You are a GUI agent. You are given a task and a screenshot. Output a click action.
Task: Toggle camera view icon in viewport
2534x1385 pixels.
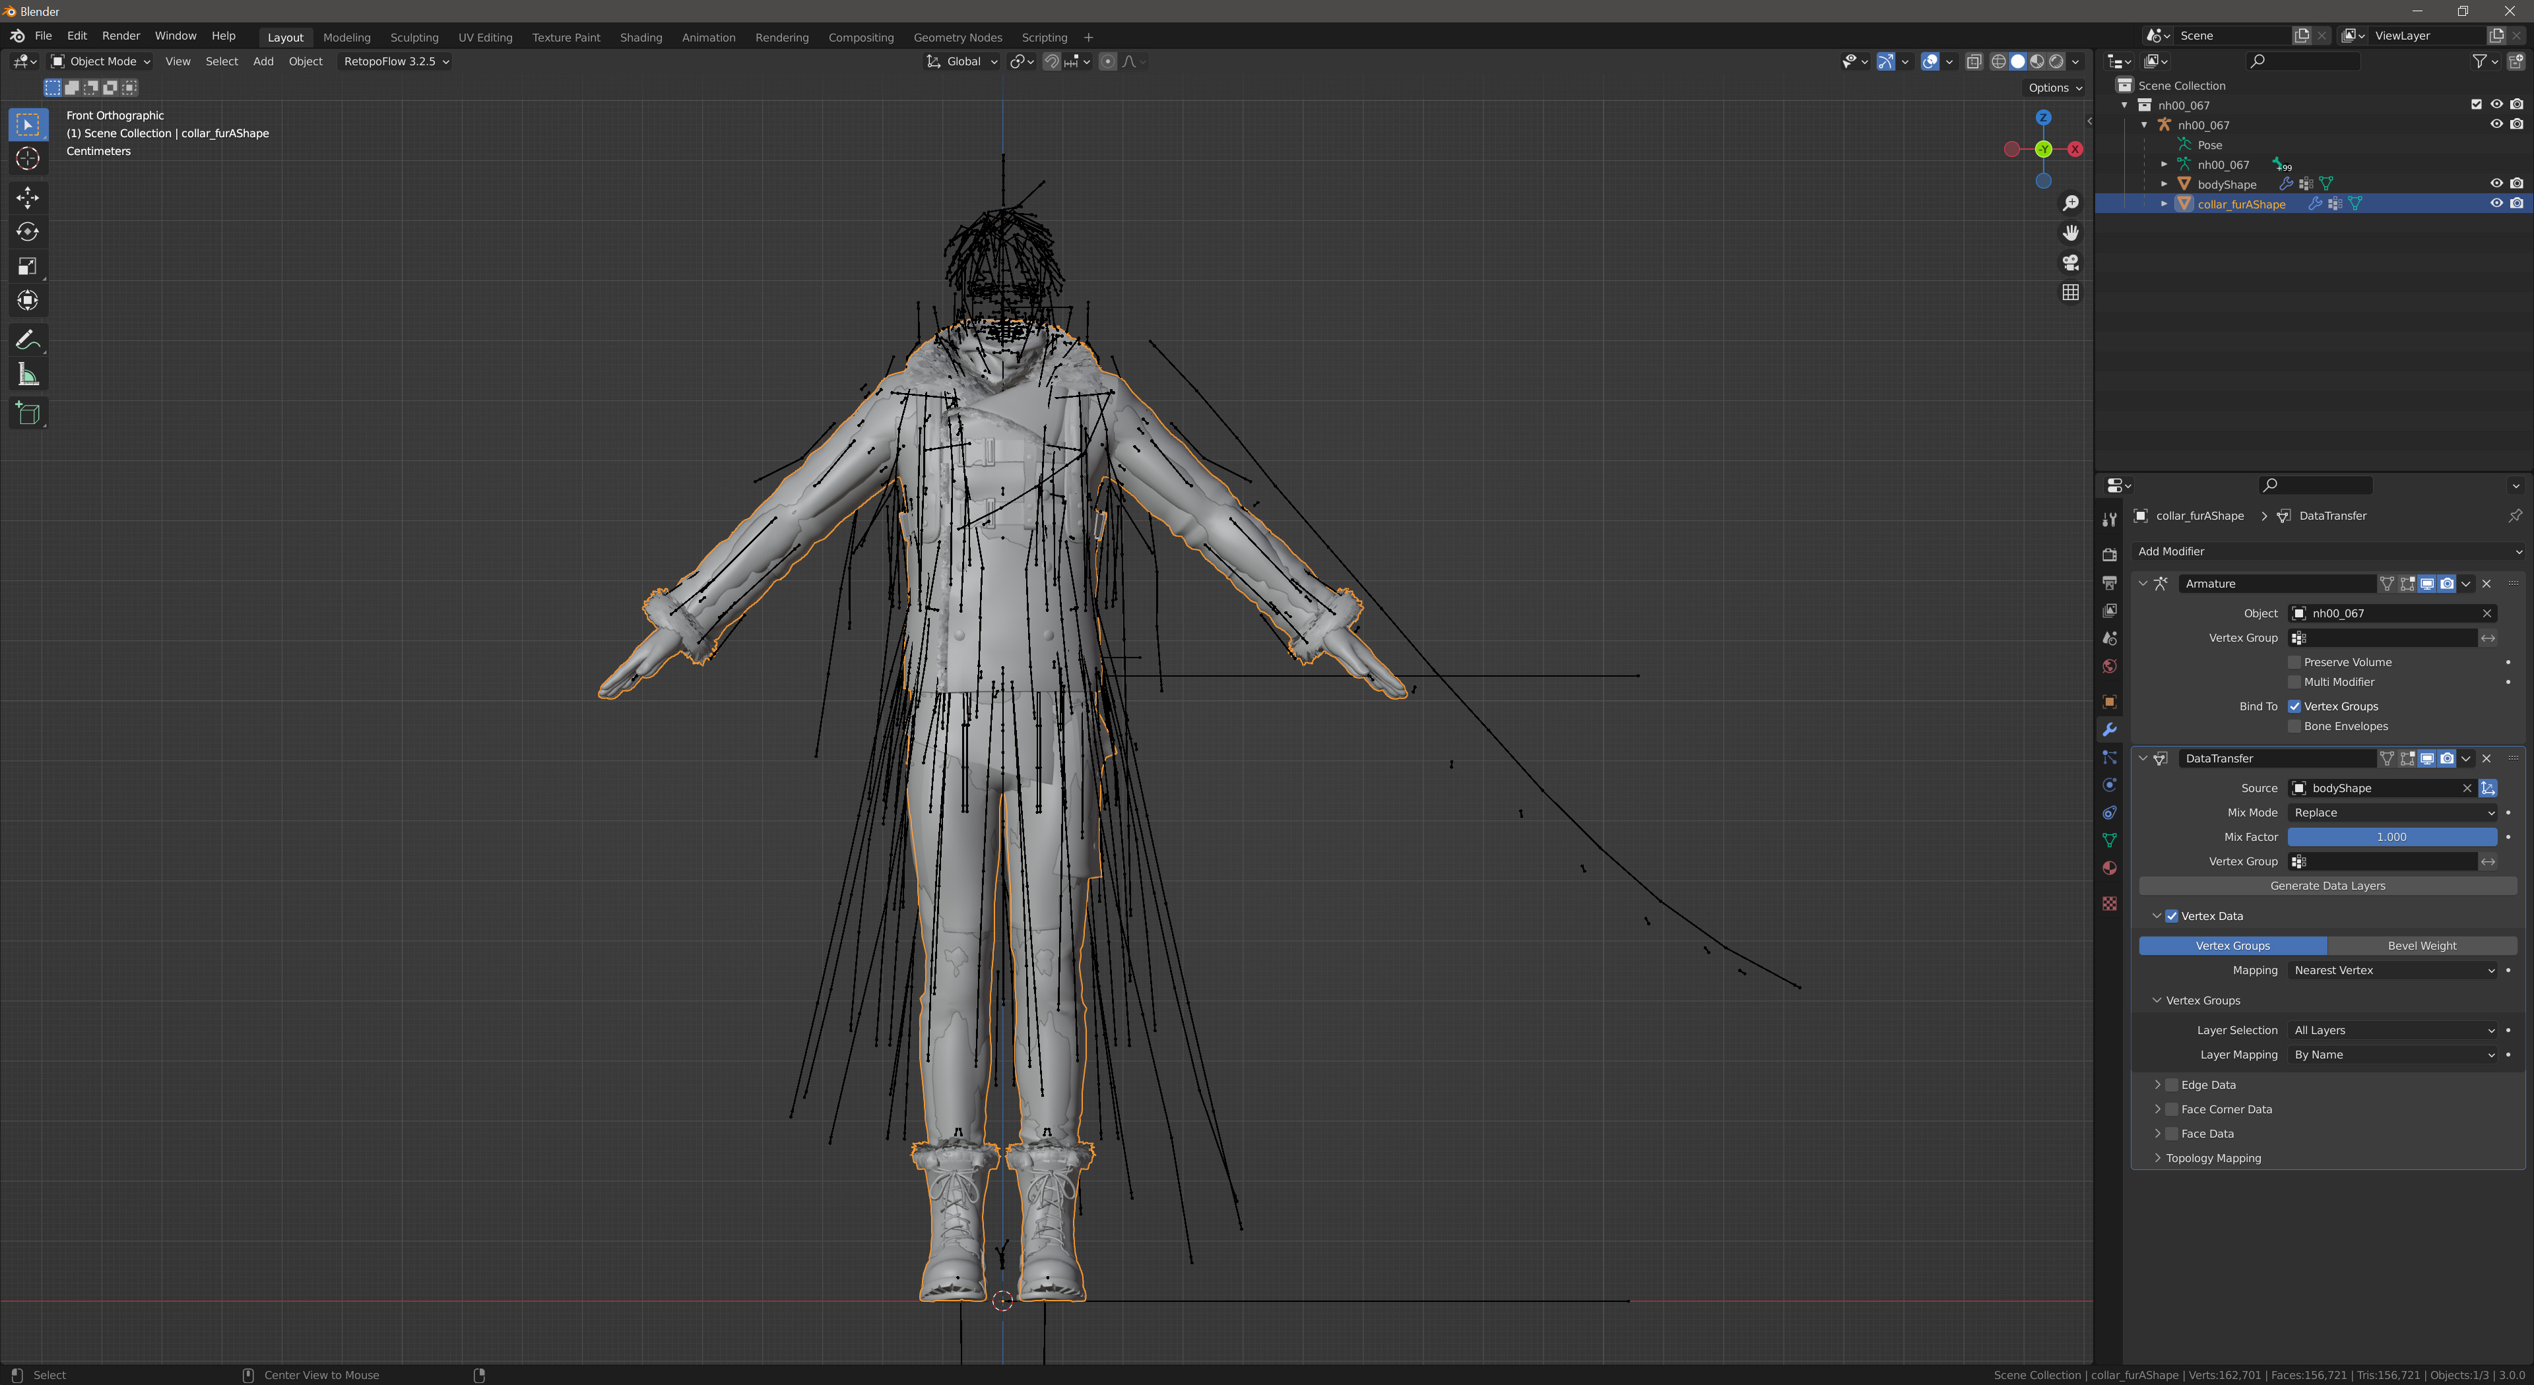[x=2071, y=262]
